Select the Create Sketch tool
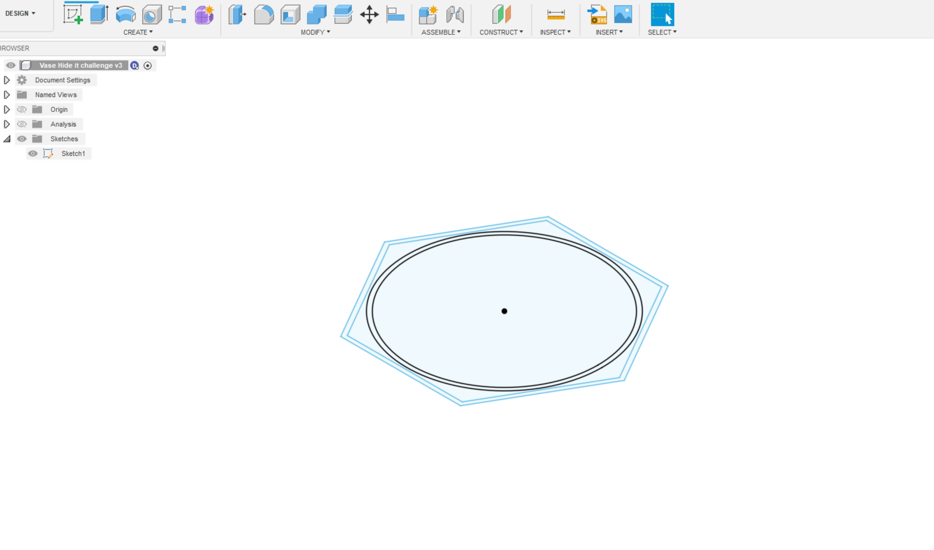The image size is (934, 550). pyautogui.click(x=73, y=14)
